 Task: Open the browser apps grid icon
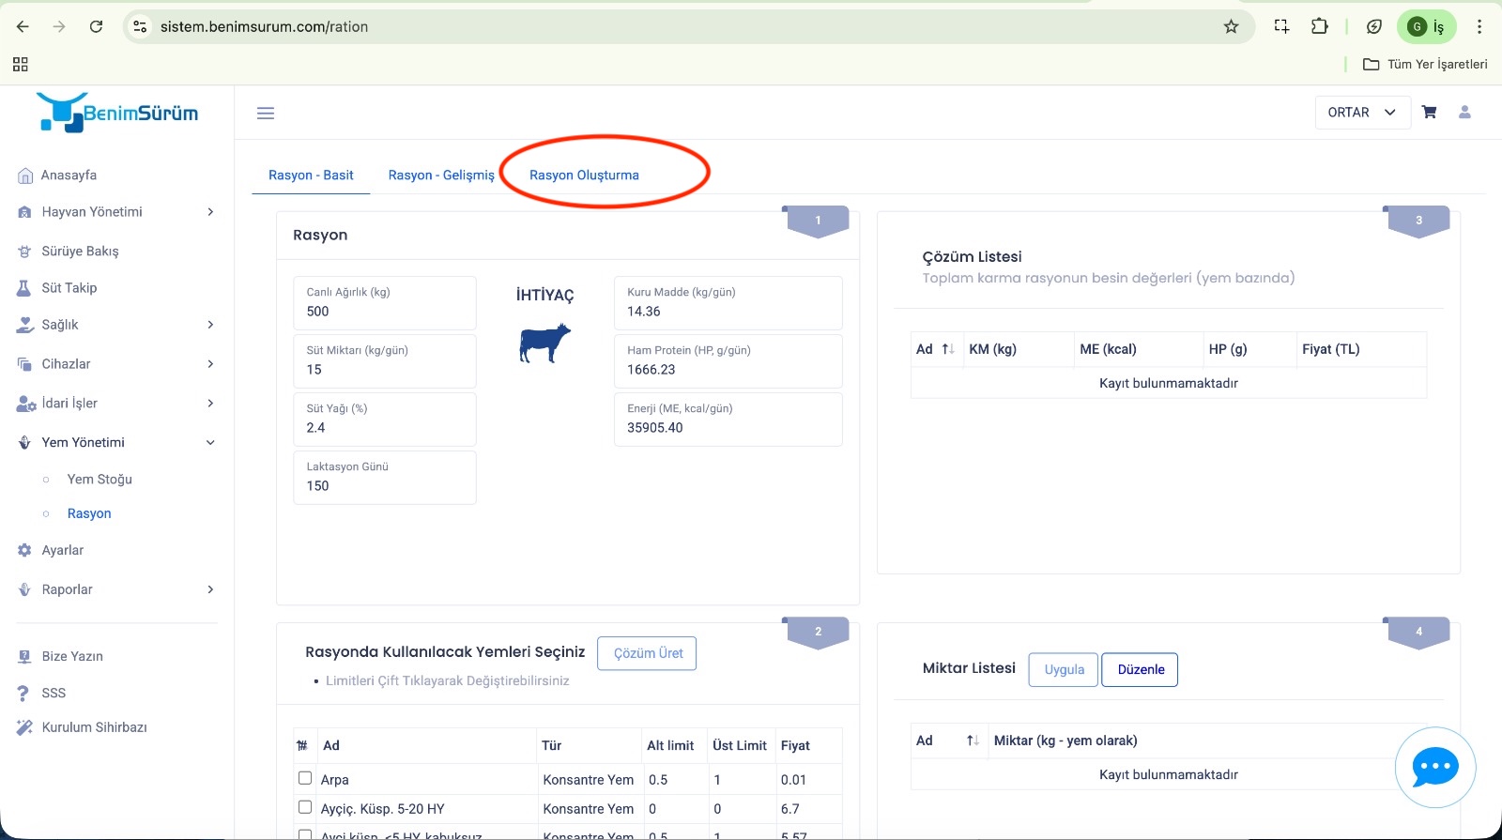tap(20, 64)
